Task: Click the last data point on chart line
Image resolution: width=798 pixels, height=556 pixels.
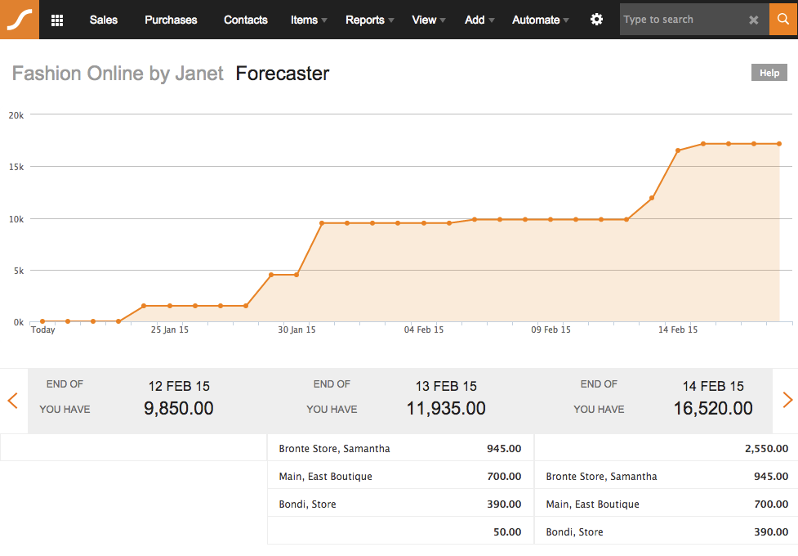Action: coord(779,144)
